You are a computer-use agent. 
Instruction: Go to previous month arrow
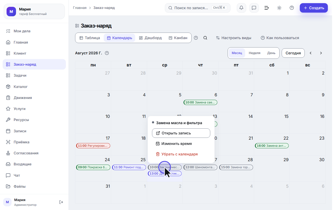(311, 53)
